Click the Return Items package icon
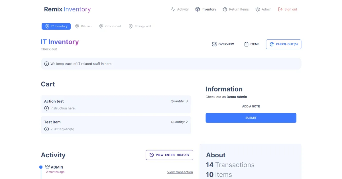342x179 pixels. pyautogui.click(x=225, y=9)
